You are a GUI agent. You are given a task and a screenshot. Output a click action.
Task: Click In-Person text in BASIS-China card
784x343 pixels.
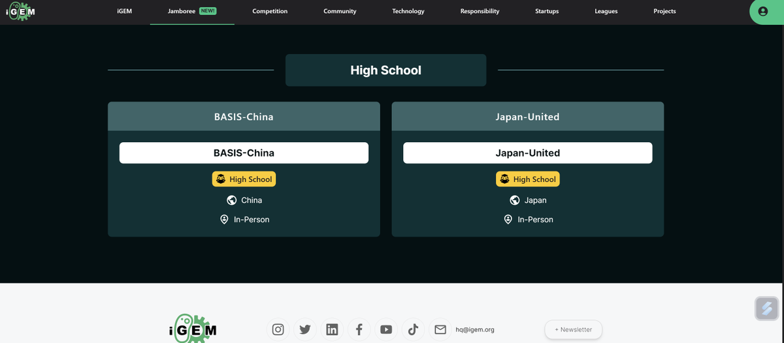(252, 220)
